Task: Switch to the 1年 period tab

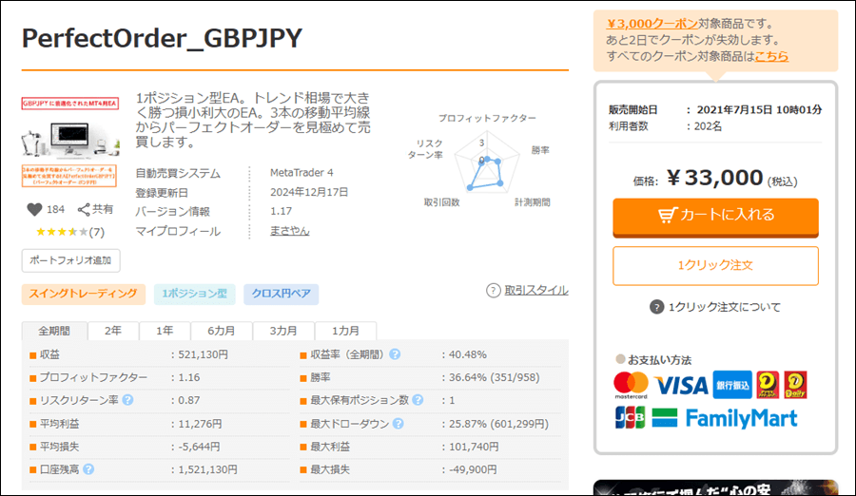Action: tap(165, 331)
